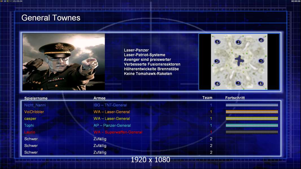Screen dimensions: 301x169
Task: Click the Laser-Panzer ability line
Action: [x=136, y=50]
